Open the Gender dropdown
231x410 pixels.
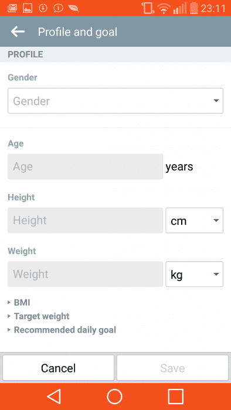(x=116, y=101)
